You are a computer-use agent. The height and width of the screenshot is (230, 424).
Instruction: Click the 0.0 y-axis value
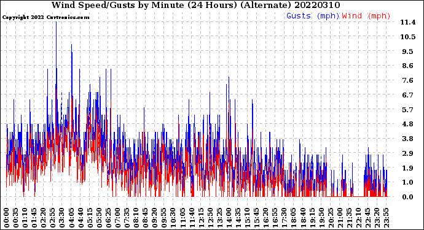coord(408,197)
